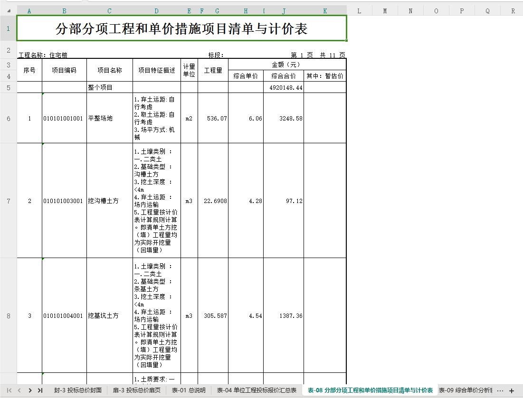Image resolution: width=523 pixels, height=398 pixels.
Task: Click the 工程名称: 住宅楼 cell
Action: pyautogui.click(x=43, y=55)
